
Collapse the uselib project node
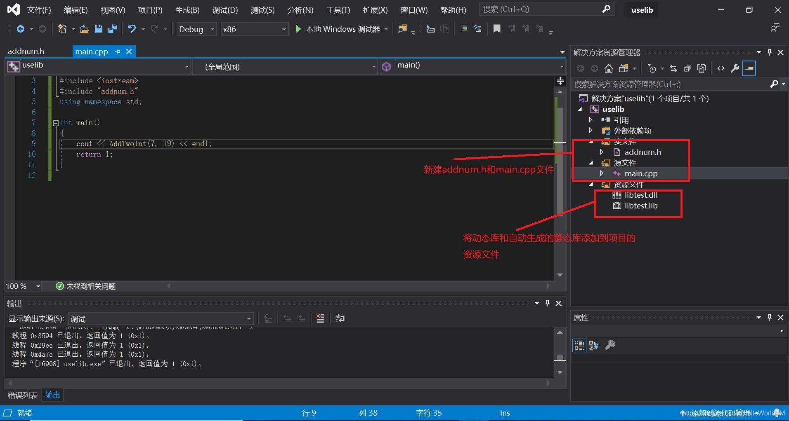(580, 109)
